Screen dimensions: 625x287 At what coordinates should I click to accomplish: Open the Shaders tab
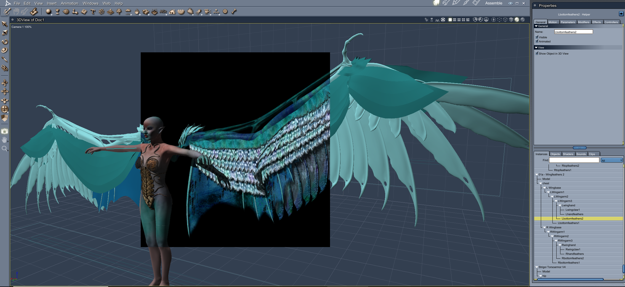click(568, 154)
